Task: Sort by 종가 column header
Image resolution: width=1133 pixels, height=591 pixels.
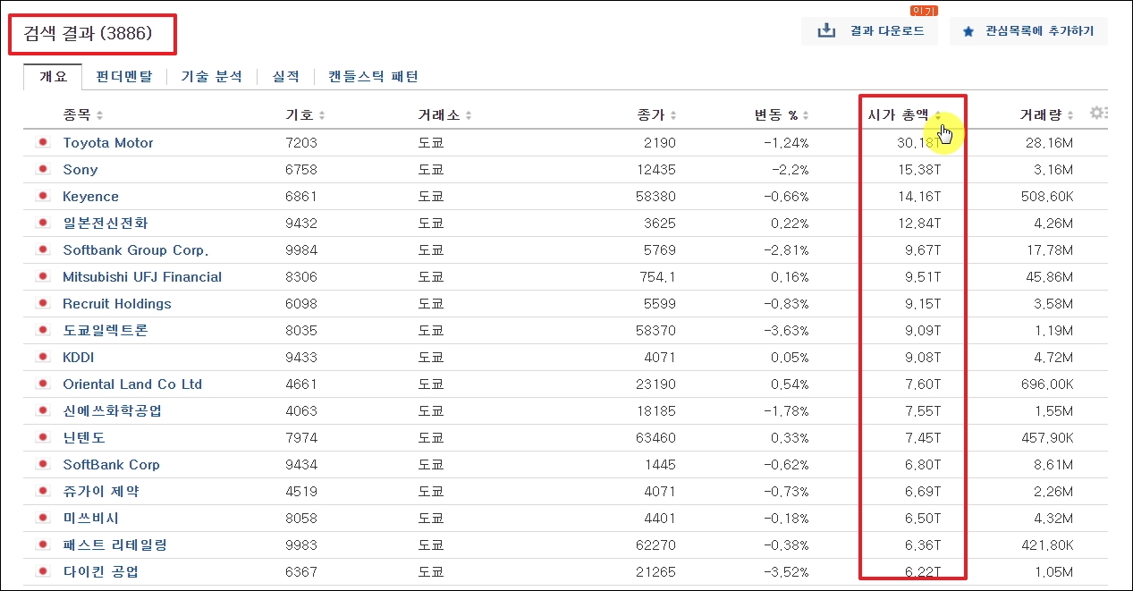Action: (x=657, y=115)
